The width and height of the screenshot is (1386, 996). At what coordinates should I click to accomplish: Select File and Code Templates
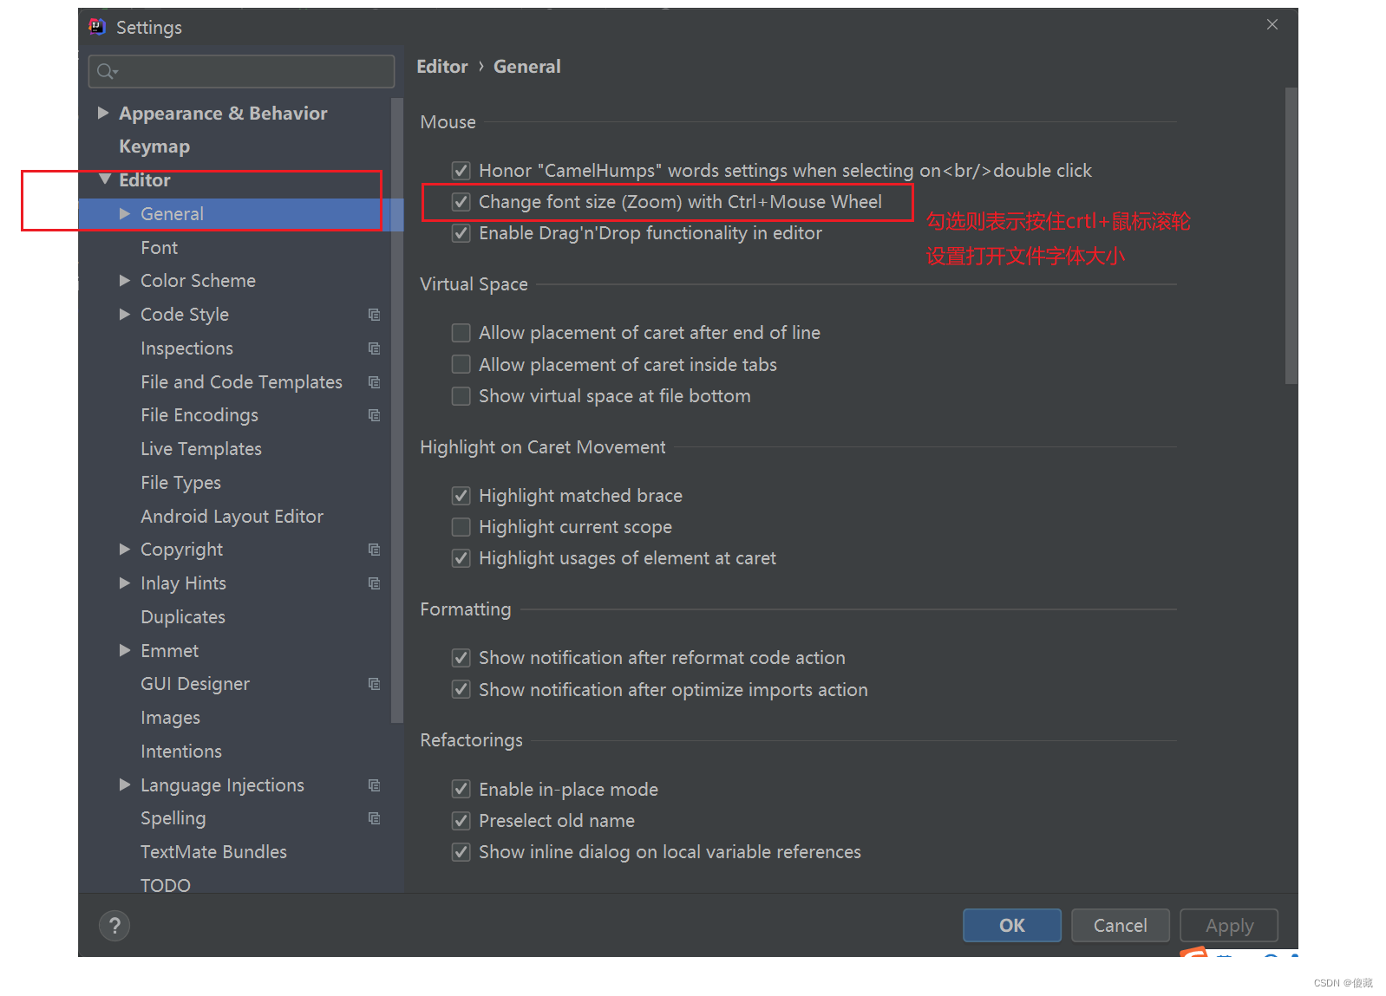pos(242,382)
